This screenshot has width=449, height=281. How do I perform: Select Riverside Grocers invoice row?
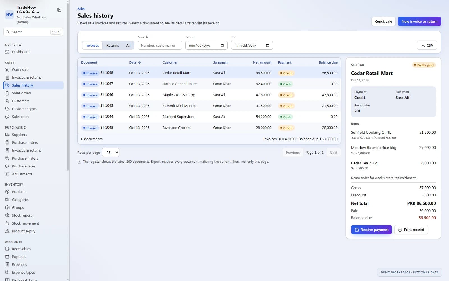(x=209, y=128)
